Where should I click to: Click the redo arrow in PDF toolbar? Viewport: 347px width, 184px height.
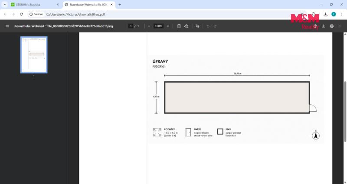pyautogui.click(x=215, y=26)
